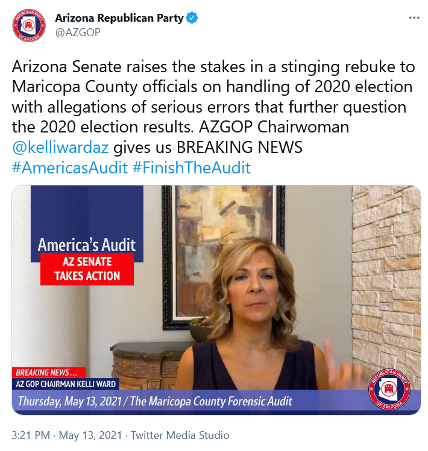Viewport: 428px width, 451px height.
Task: Click the Arizona Republican Party display name
Action: click(x=119, y=18)
